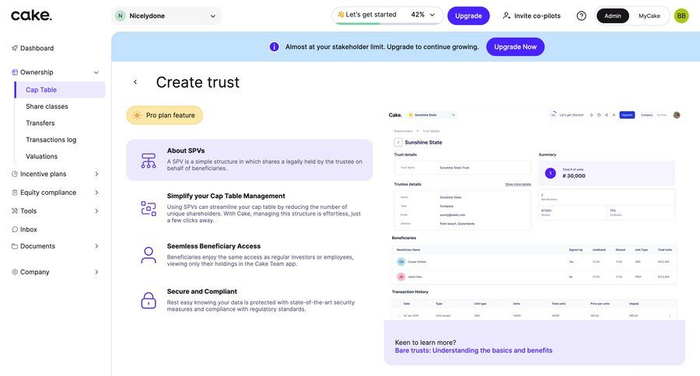Expand the Let's get started progress menu
Image resolution: width=700 pixels, height=376 pixels.
coord(432,15)
